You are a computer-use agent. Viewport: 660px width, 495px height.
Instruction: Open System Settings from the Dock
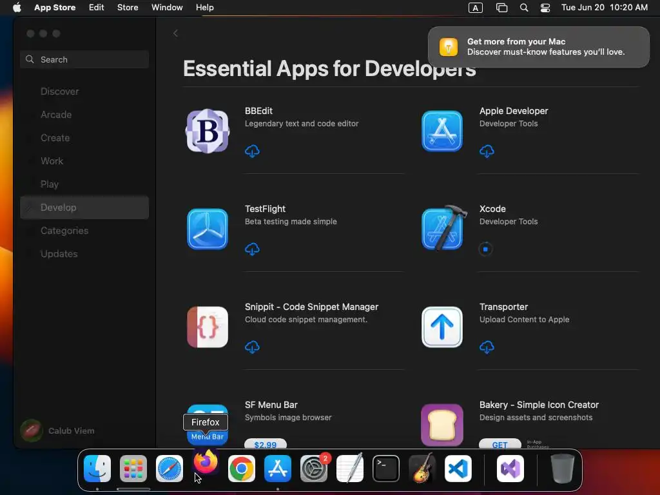point(314,469)
